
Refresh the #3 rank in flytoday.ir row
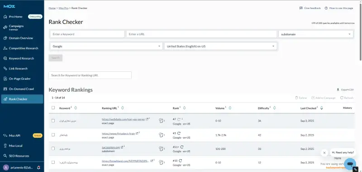(x=179, y=133)
